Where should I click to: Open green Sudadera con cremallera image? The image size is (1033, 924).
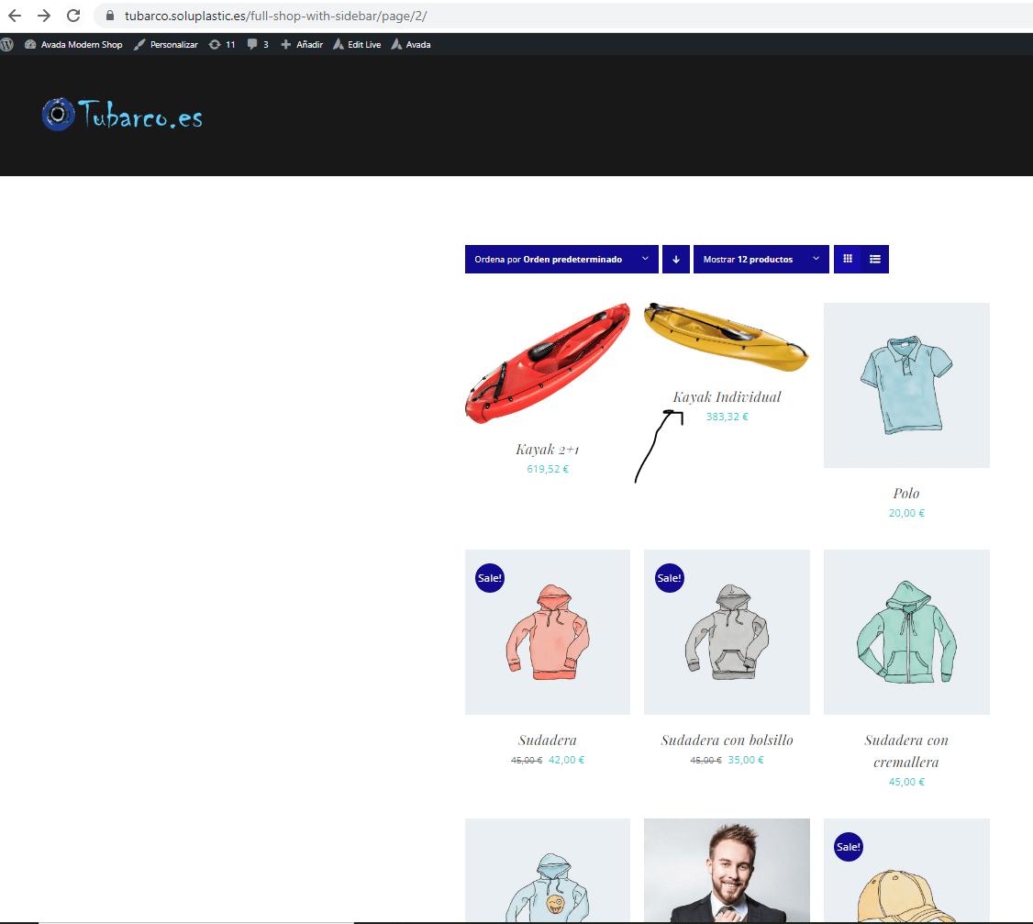click(906, 632)
